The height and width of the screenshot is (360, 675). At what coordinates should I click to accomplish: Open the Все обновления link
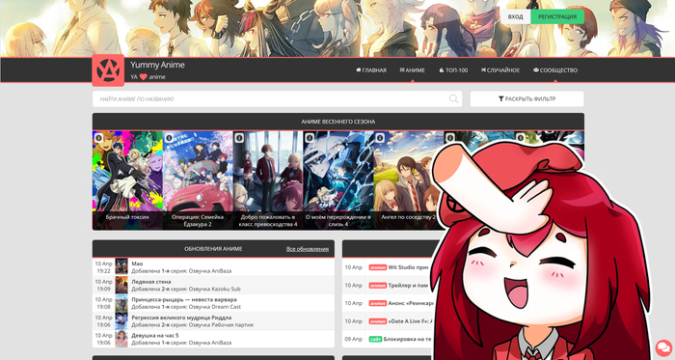[308, 249]
